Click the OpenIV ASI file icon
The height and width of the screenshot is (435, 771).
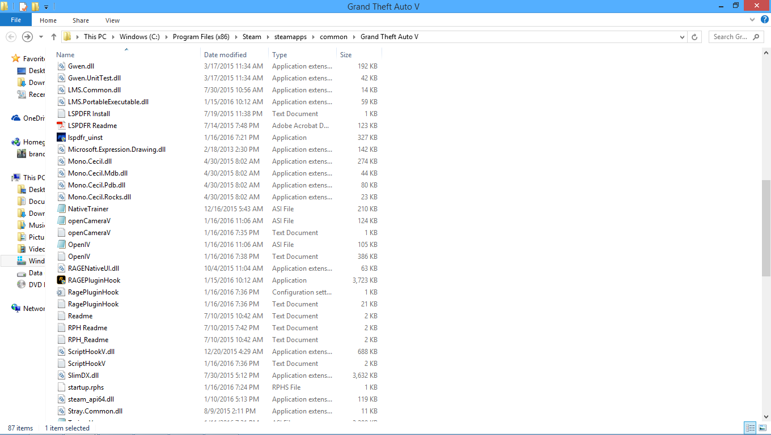pyautogui.click(x=62, y=245)
